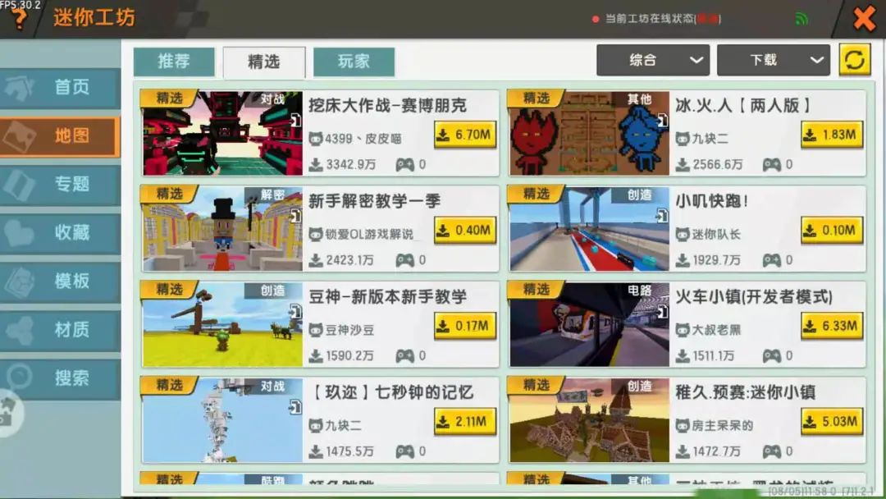Click gamepad icon on 挖床大作战 card
This screenshot has width=886, height=499.
pyautogui.click(x=404, y=164)
